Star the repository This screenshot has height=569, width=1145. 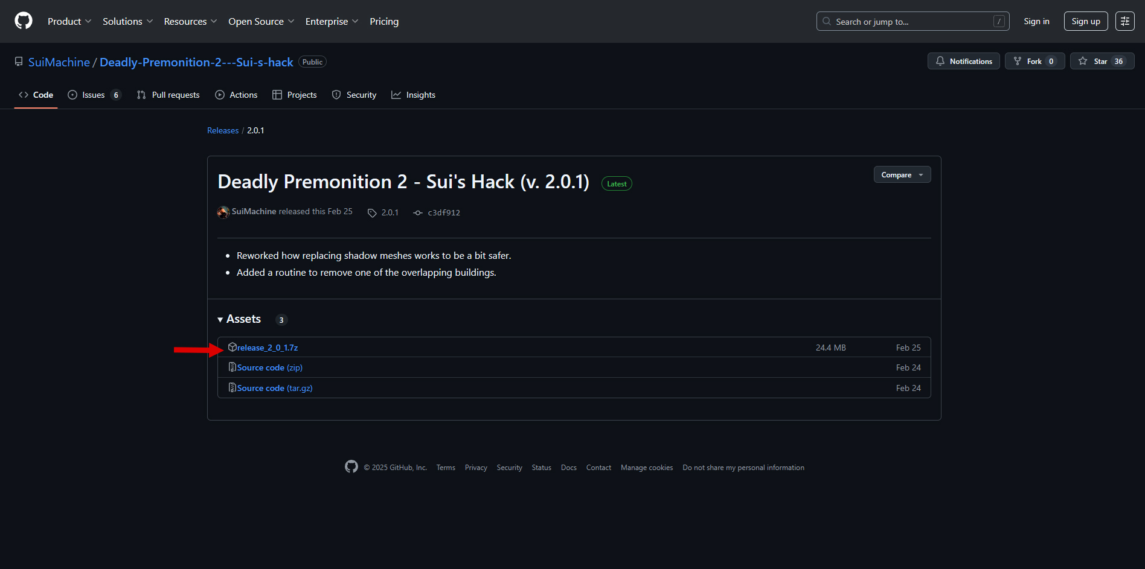[x=1102, y=62]
